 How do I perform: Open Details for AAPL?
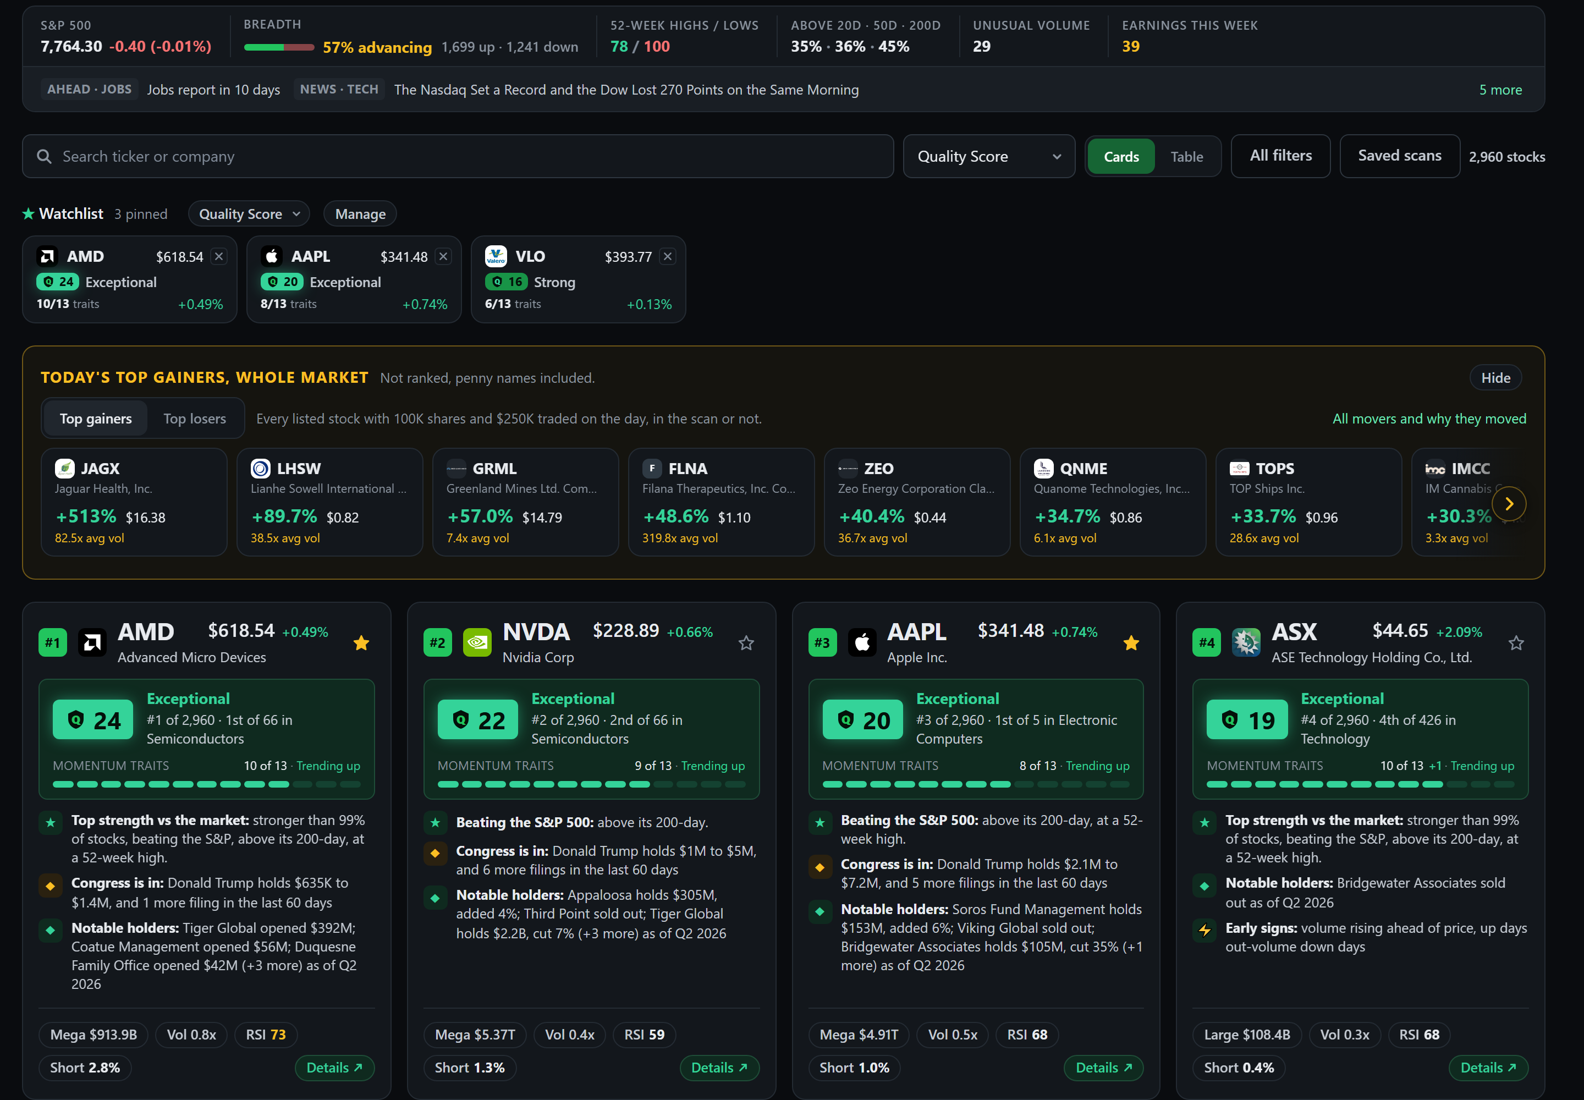click(1103, 1068)
